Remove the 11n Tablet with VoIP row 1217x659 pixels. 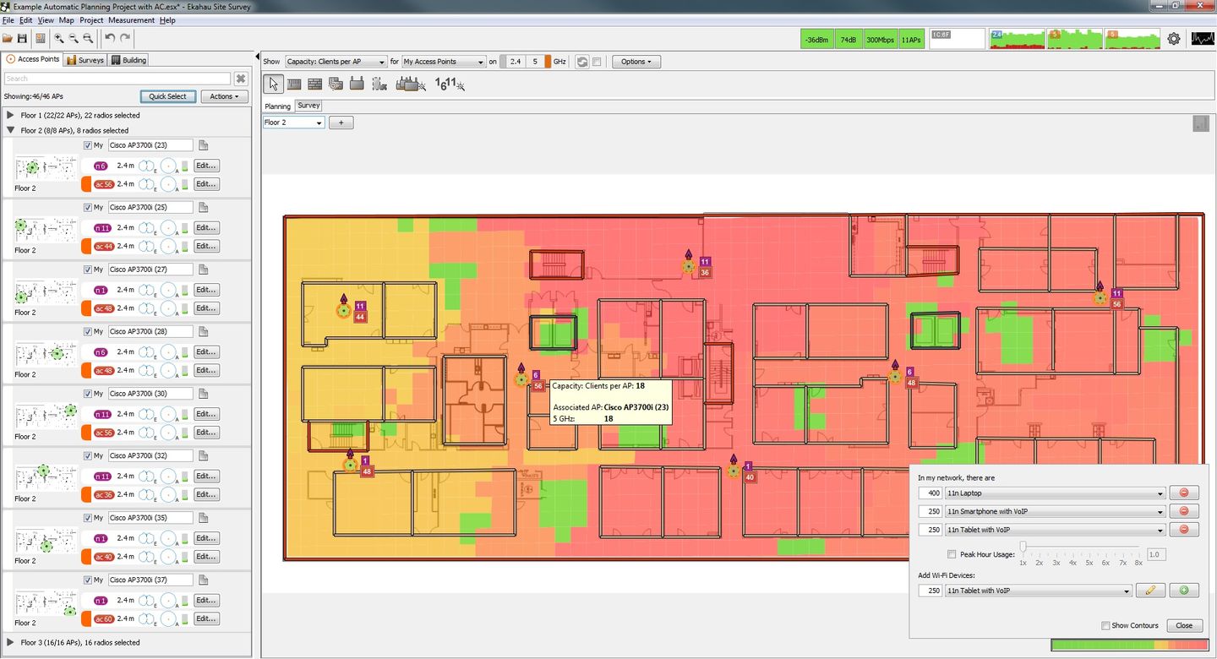pos(1183,530)
